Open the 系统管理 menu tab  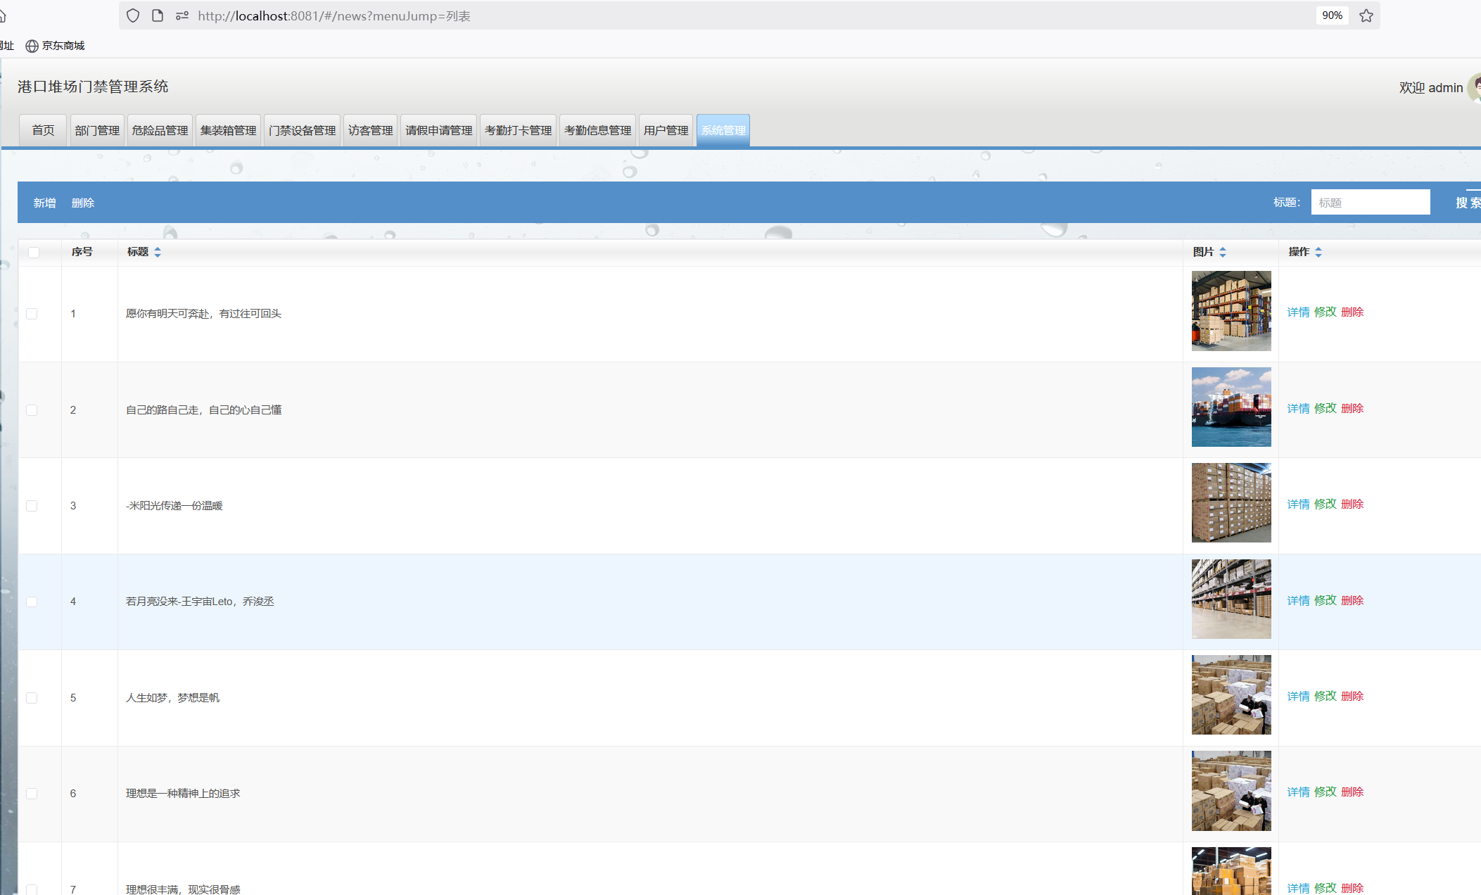[x=723, y=130]
